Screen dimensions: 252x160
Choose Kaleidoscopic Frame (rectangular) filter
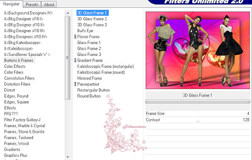pos(105,66)
